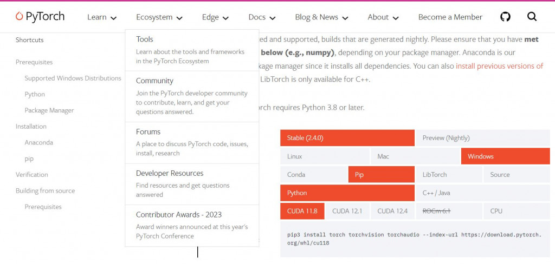Open the GitHub icon link

505,17
